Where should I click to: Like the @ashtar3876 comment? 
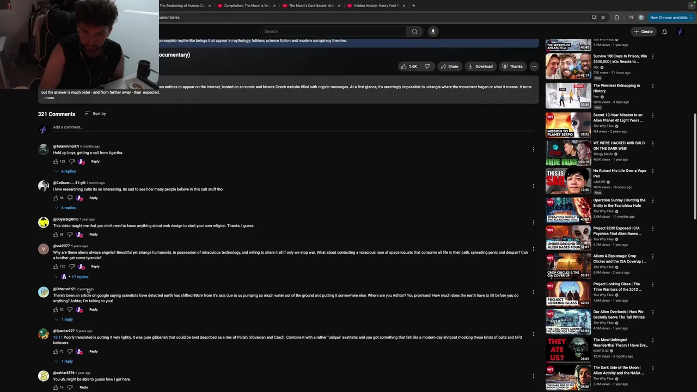click(x=56, y=388)
